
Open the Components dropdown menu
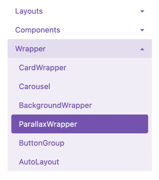pyautogui.click(x=79, y=30)
